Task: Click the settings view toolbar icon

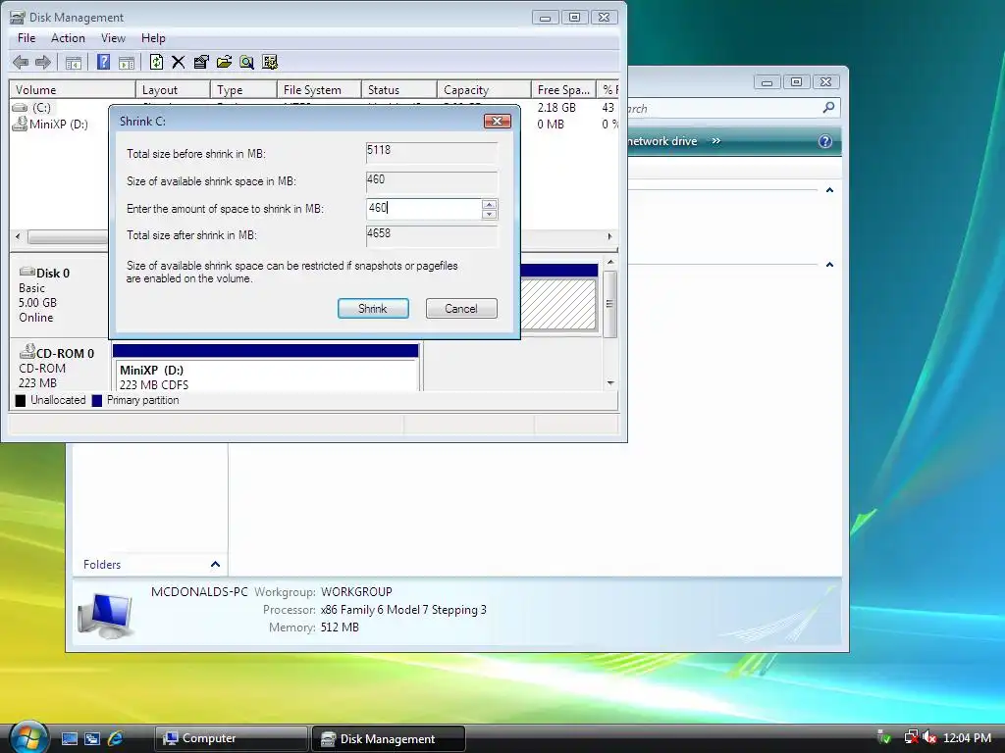Action: (270, 62)
